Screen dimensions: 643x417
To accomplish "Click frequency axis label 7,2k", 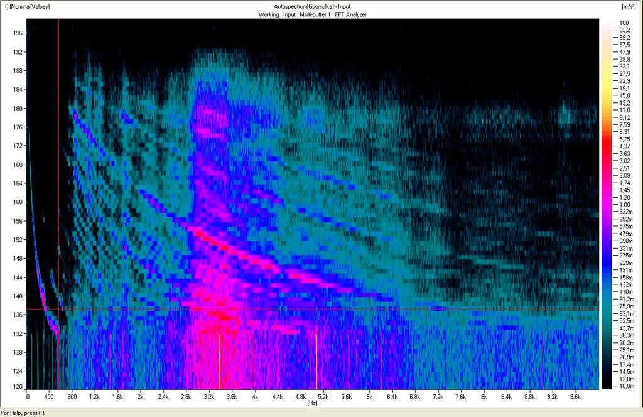I will [x=438, y=397].
